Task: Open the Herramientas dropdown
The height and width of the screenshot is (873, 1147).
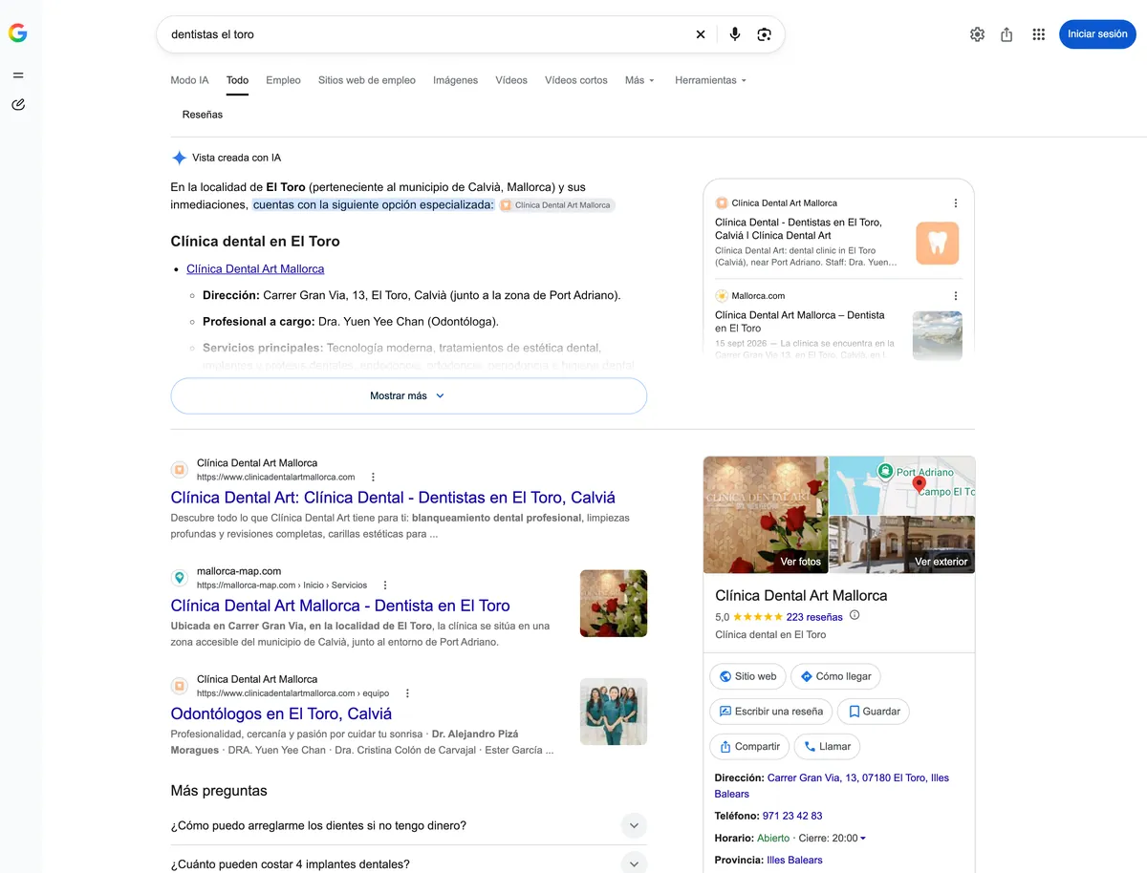Action: pos(710,80)
